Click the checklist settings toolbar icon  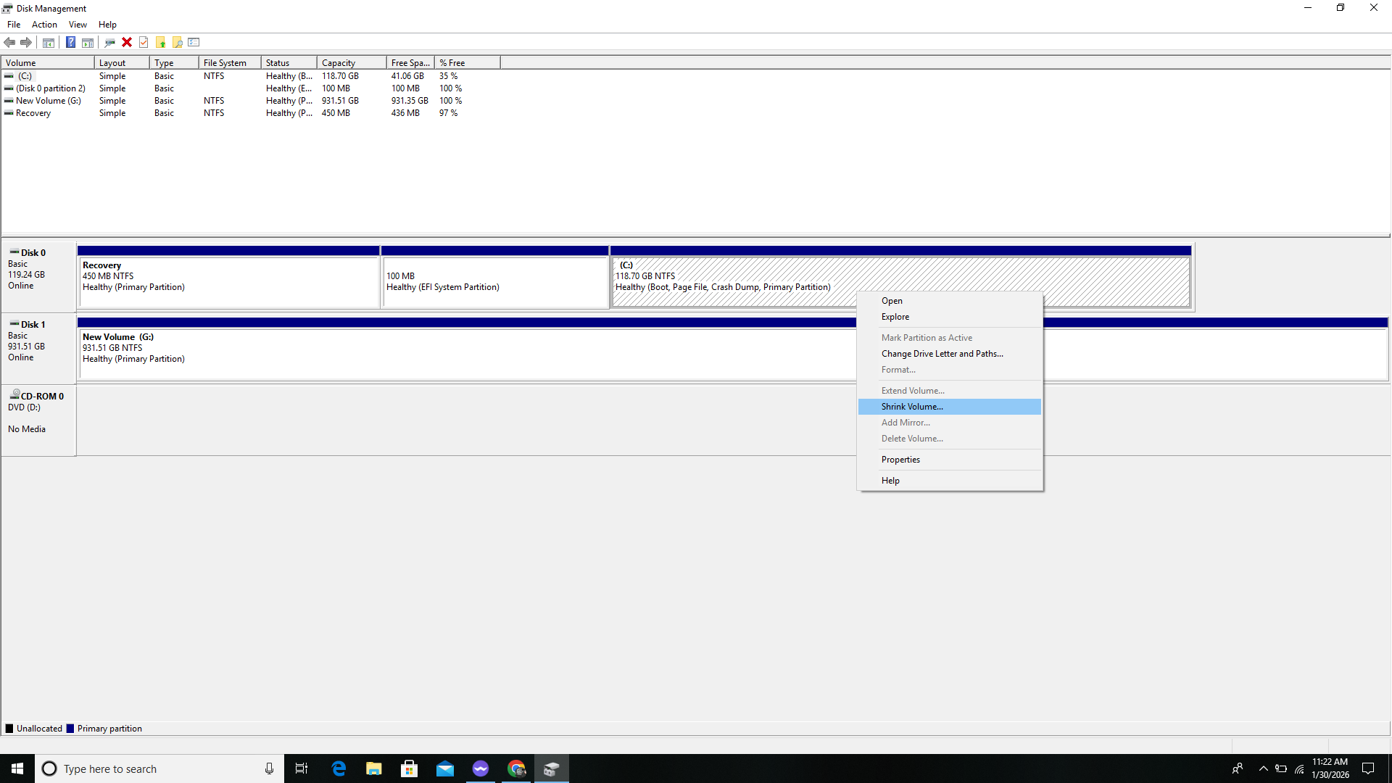(194, 42)
